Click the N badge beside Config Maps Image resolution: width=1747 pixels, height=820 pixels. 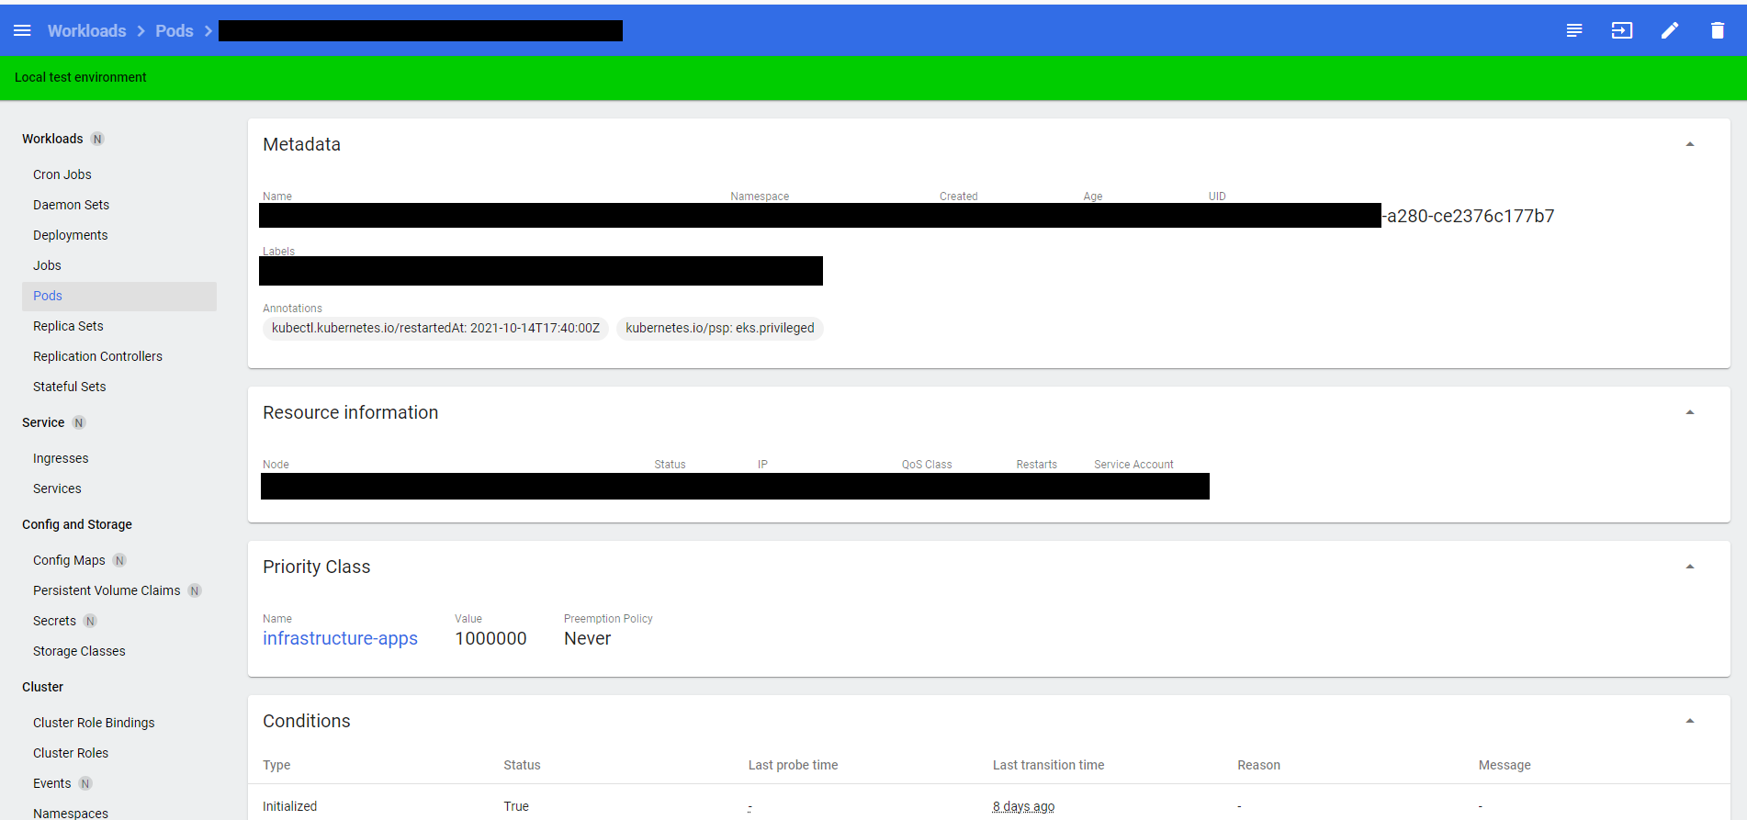pyautogui.click(x=119, y=560)
